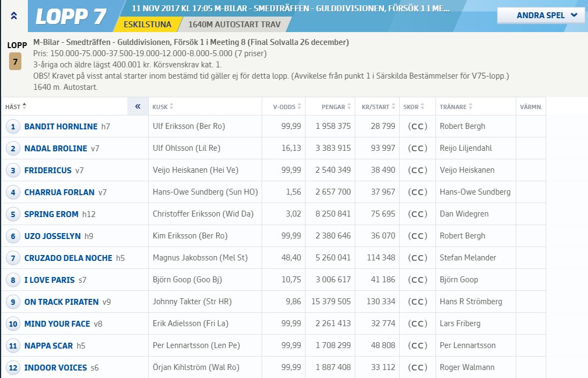588x378 pixels.
Task: Select start number 7 circle
Action: click(13, 258)
